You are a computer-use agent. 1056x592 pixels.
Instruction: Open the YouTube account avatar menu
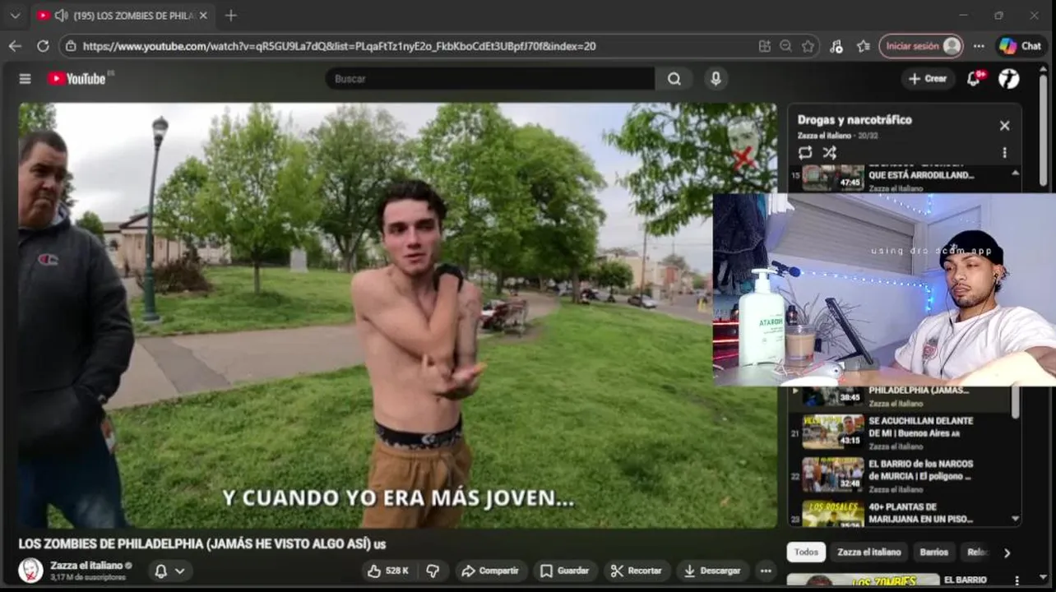point(1009,79)
